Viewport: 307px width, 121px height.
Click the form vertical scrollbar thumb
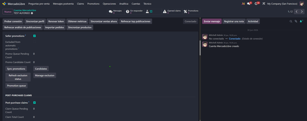200,48
